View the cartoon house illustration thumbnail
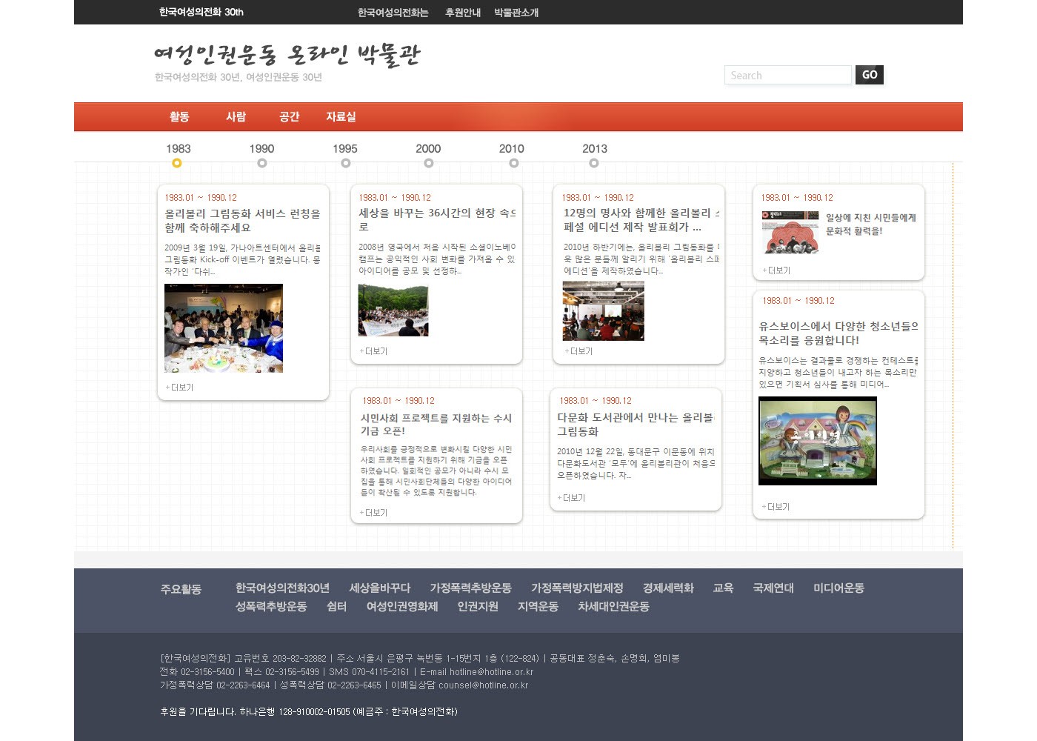This screenshot has height=741, width=1037. [817, 441]
